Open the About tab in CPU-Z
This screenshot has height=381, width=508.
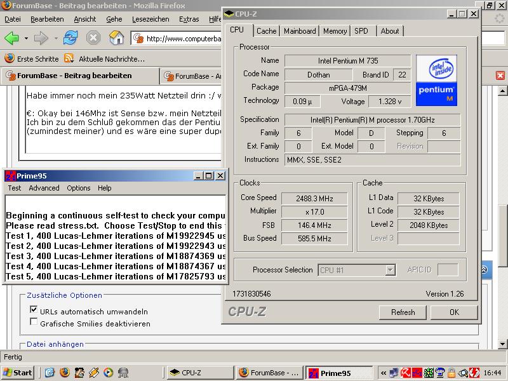click(x=390, y=31)
